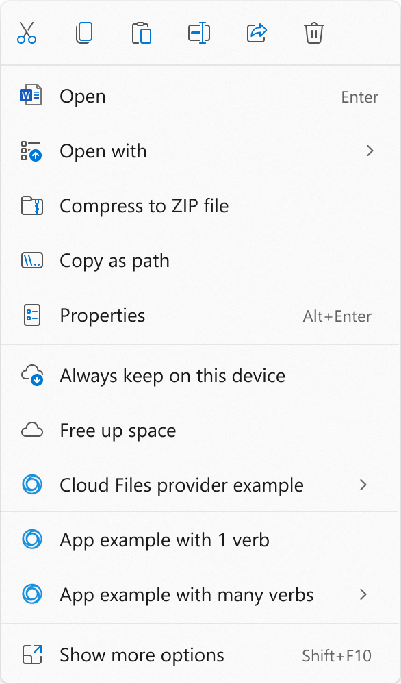Select Compress to ZIP file

200,206
